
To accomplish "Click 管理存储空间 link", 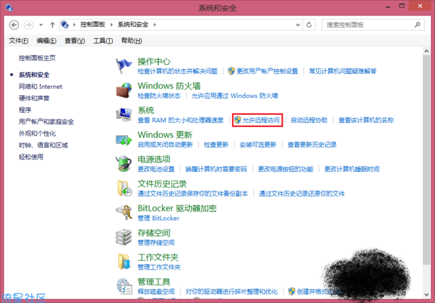I will click(x=156, y=243).
